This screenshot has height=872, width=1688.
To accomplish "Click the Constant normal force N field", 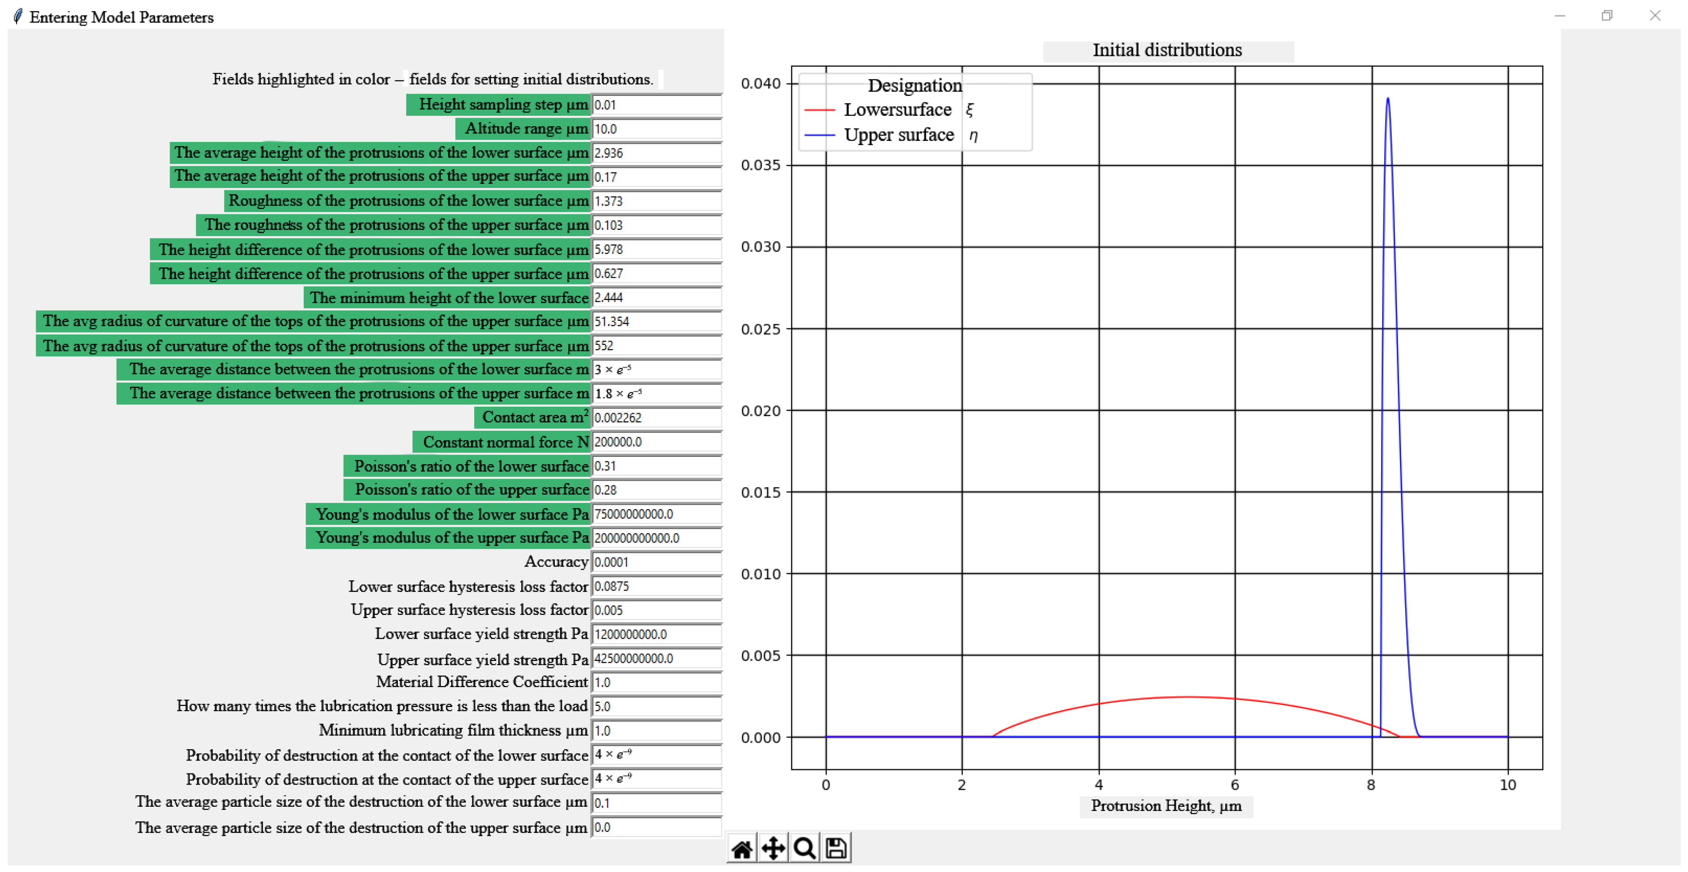I will [x=656, y=442].
